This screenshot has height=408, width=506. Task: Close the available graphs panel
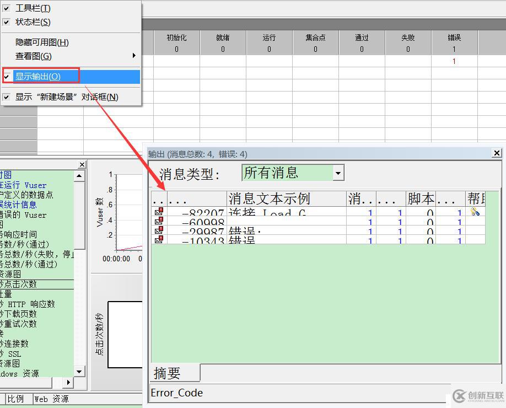82,165
